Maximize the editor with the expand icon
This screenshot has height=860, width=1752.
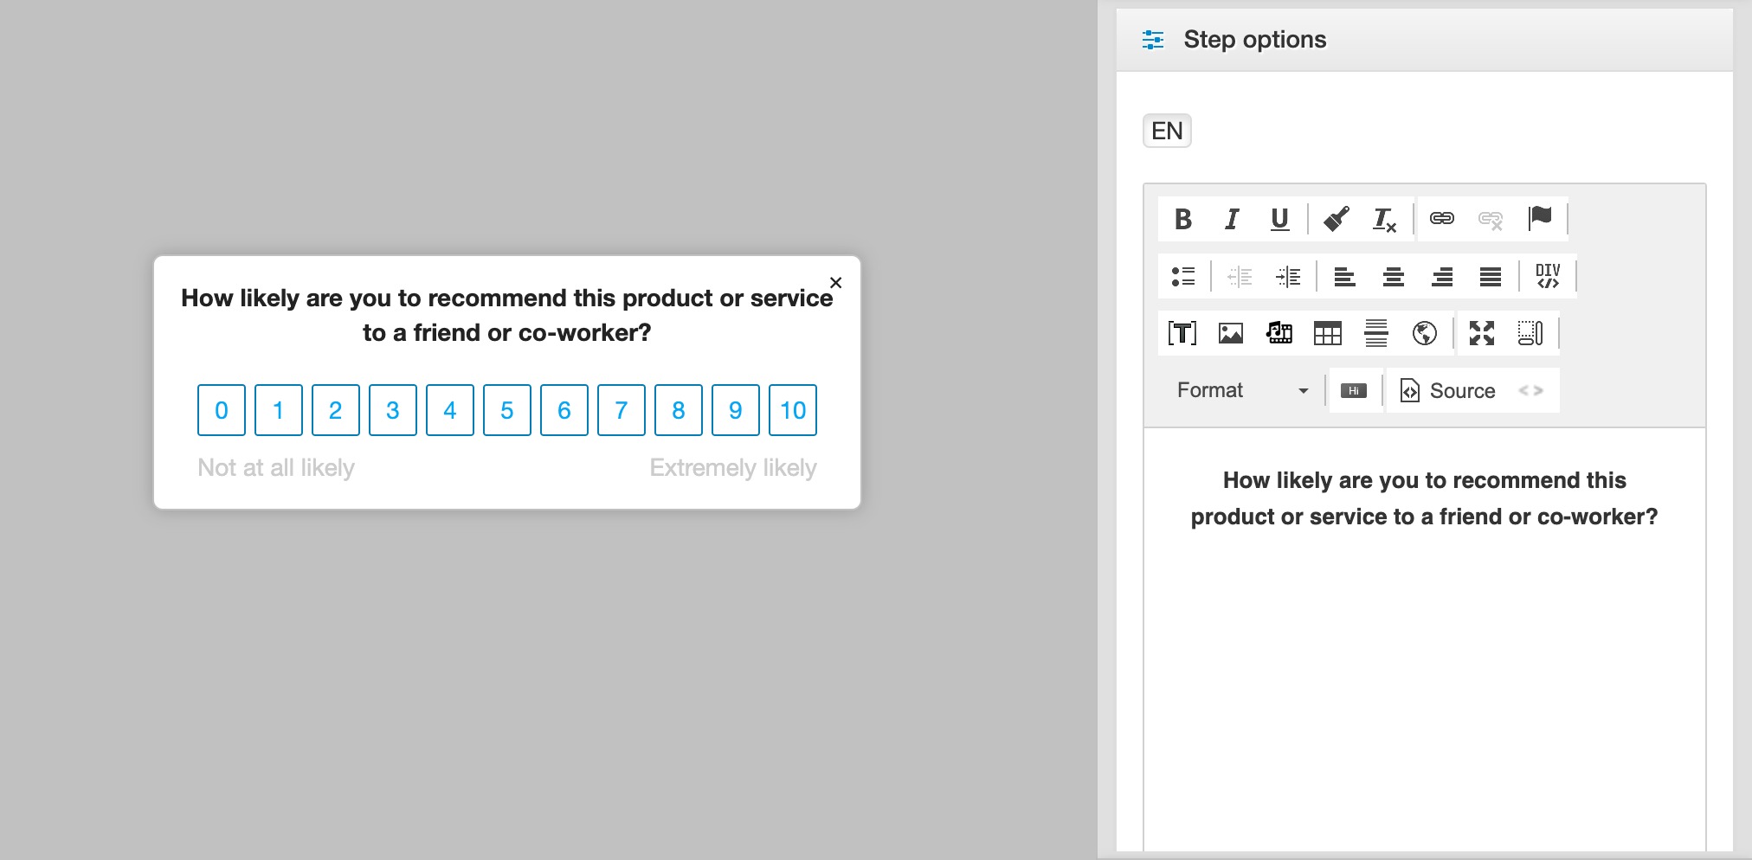[x=1481, y=333]
